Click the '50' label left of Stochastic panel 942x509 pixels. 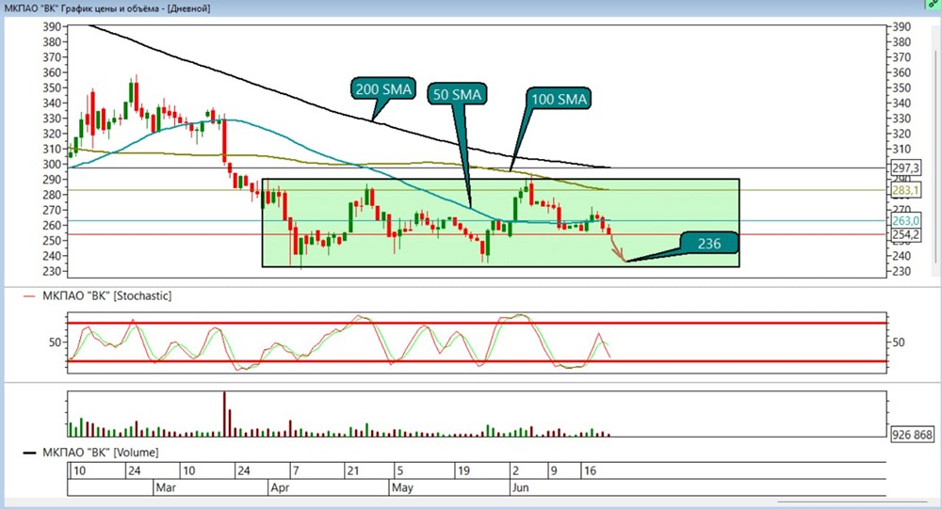[56, 342]
